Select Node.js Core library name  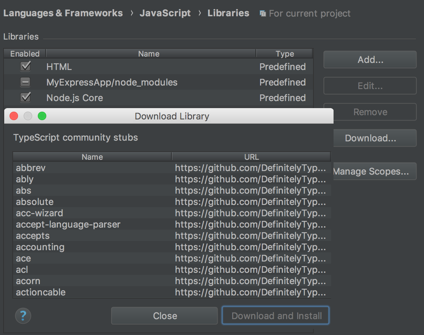point(75,98)
